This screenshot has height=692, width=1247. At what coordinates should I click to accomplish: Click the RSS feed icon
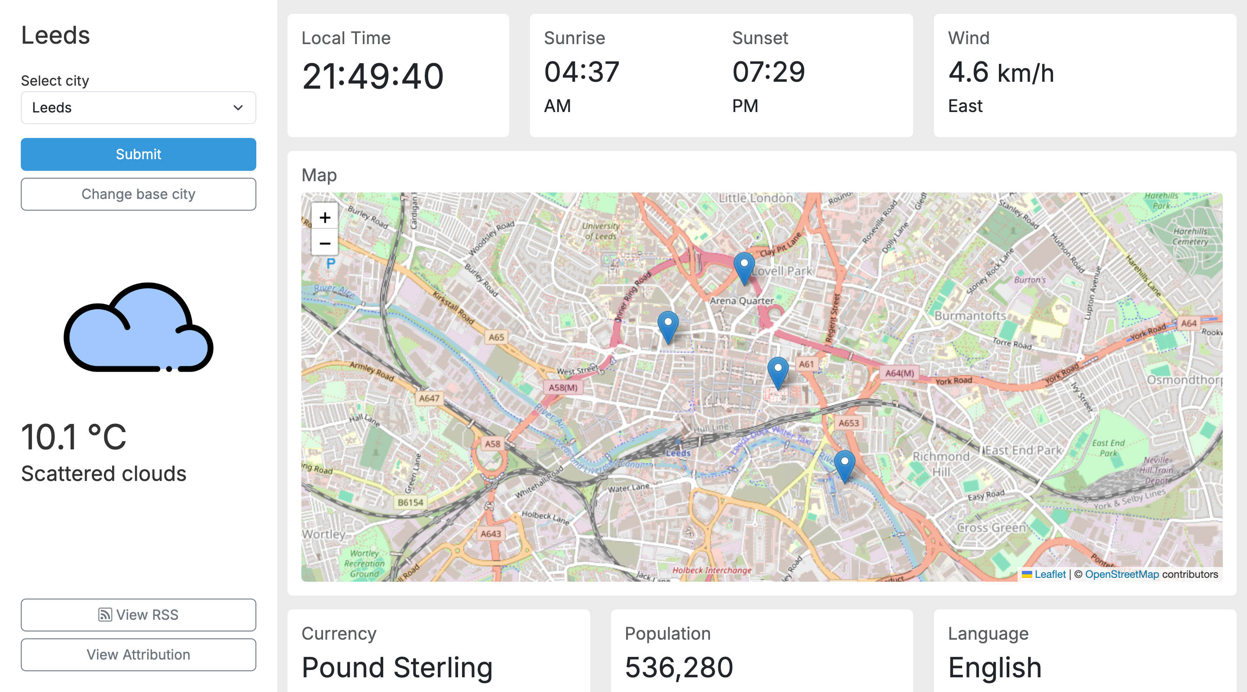click(x=105, y=615)
